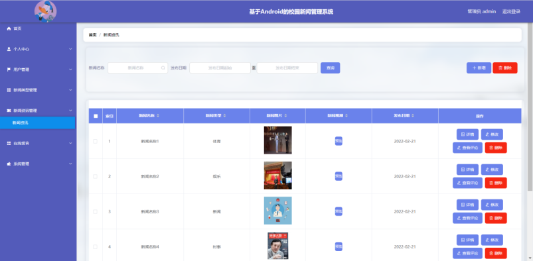Sort table by 新闻图片 column arrows
The image size is (533, 261).
coord(285,116)
